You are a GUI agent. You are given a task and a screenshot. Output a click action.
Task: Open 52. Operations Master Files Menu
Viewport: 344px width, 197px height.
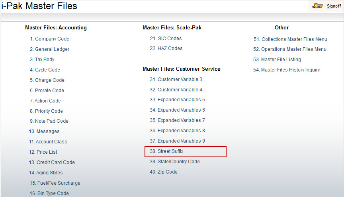290,49
